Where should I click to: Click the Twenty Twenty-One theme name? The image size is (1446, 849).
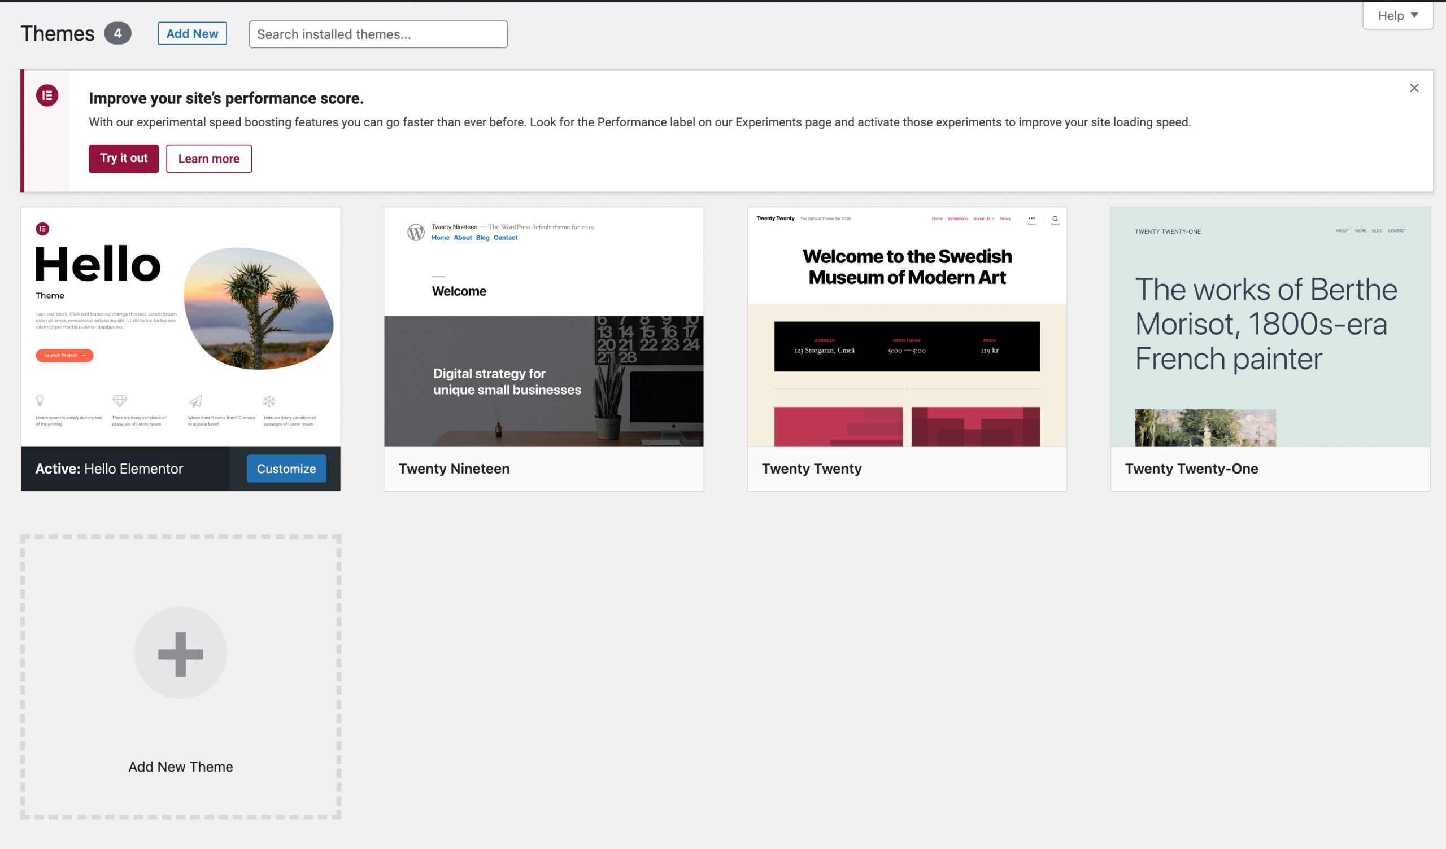pos(1191,469)
